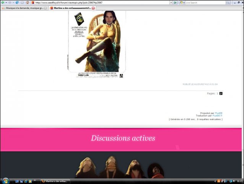Click the green go button beside address bar
This screenshot has height=184, width=244.
point(175,2)
